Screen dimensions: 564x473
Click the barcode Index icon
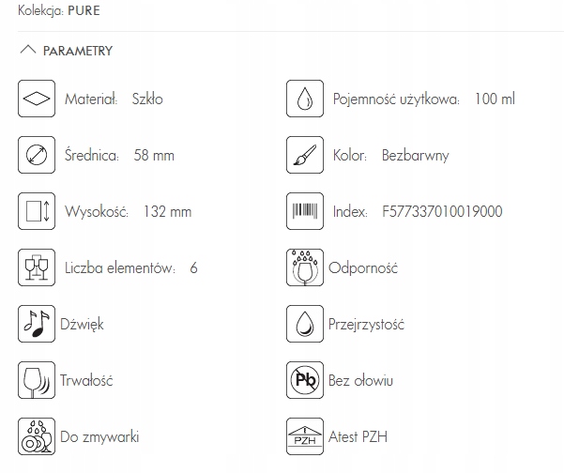click(x=304, y=211)
